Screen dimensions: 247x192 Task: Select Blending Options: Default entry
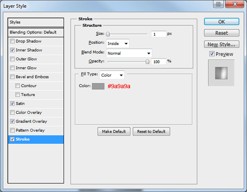click(36, 32)
